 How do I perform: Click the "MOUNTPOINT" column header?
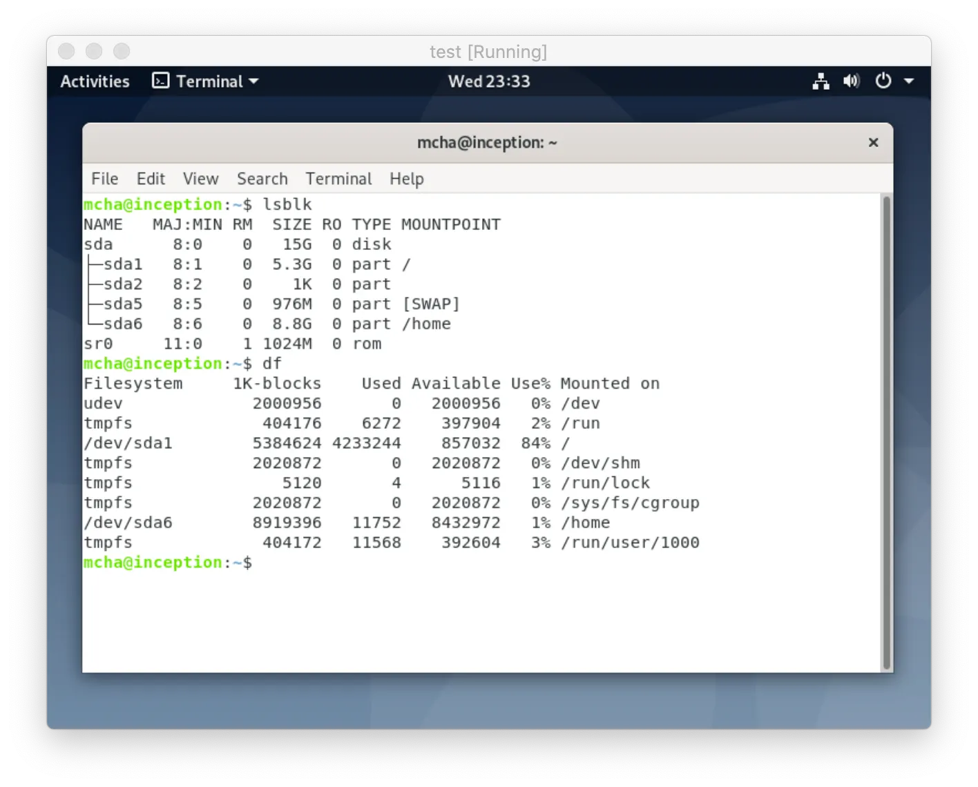point(451,224)
